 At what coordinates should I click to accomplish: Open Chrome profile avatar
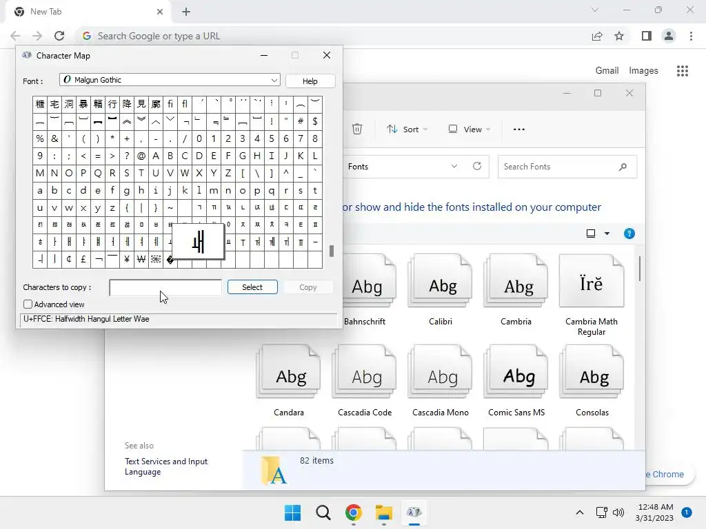point(669,36)
